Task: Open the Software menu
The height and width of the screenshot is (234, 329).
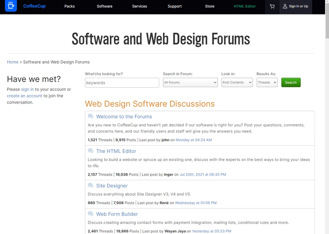Action: [104, 6]
